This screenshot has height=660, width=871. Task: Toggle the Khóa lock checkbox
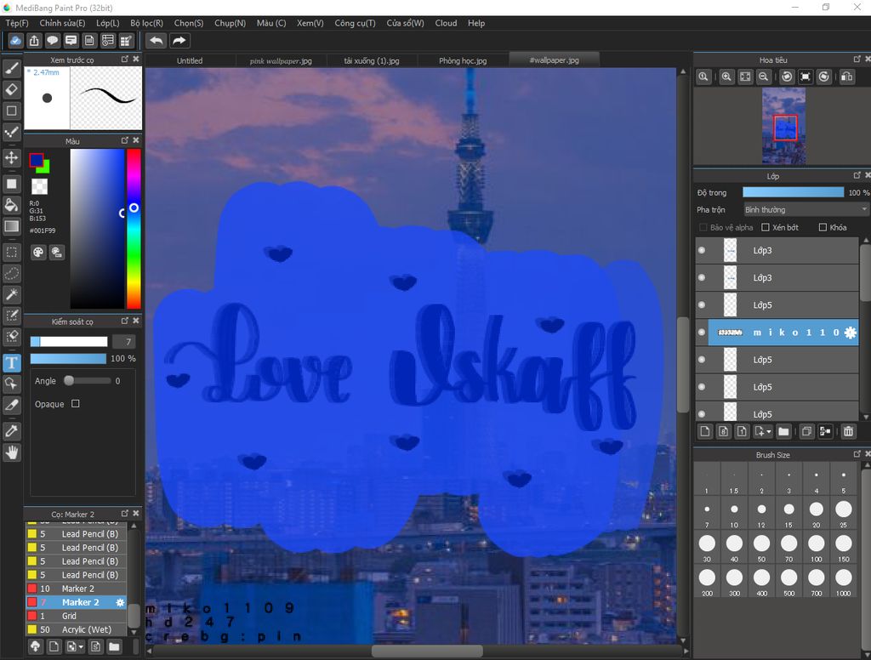(x=823, y=227)
